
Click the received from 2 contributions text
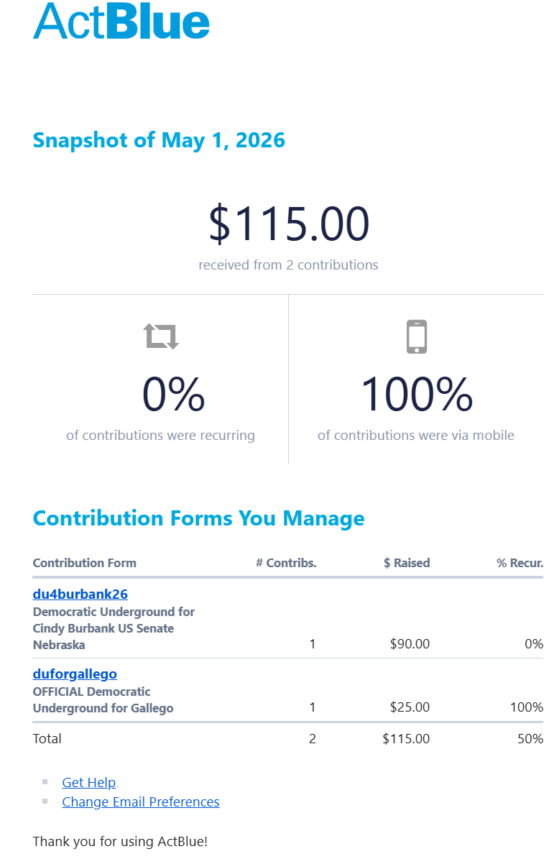pos(288,265)
